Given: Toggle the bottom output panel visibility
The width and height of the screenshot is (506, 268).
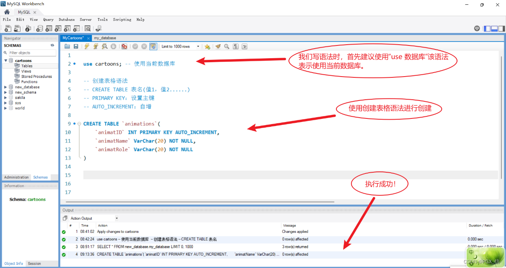Looking at the screenshot, I should (x=494, y=28).
